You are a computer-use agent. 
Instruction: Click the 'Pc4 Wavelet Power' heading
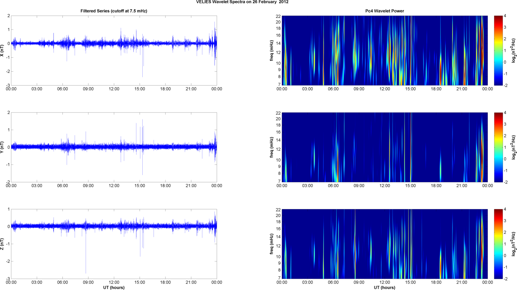[385, 11]
